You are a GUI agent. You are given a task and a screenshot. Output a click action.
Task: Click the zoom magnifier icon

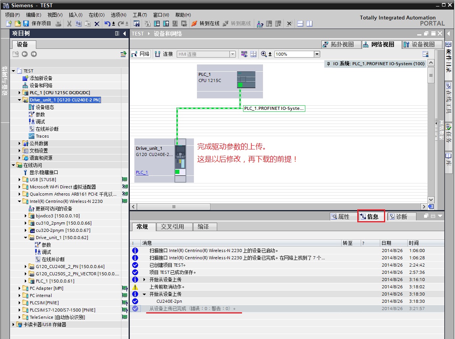click(x=264, y=54)
